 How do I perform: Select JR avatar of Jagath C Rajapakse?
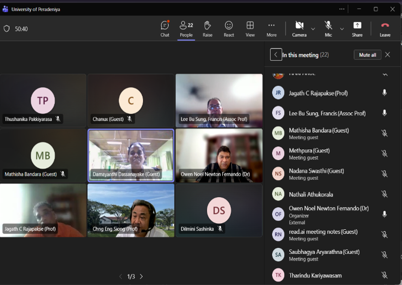[278, 92]
